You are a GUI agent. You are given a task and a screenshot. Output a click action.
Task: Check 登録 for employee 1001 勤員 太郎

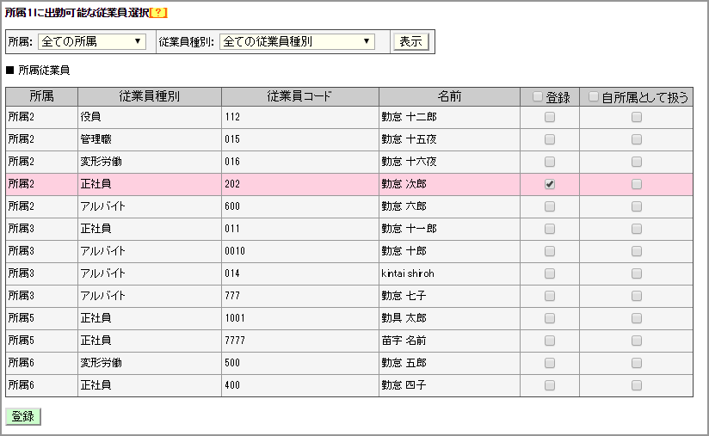point(550,318)
